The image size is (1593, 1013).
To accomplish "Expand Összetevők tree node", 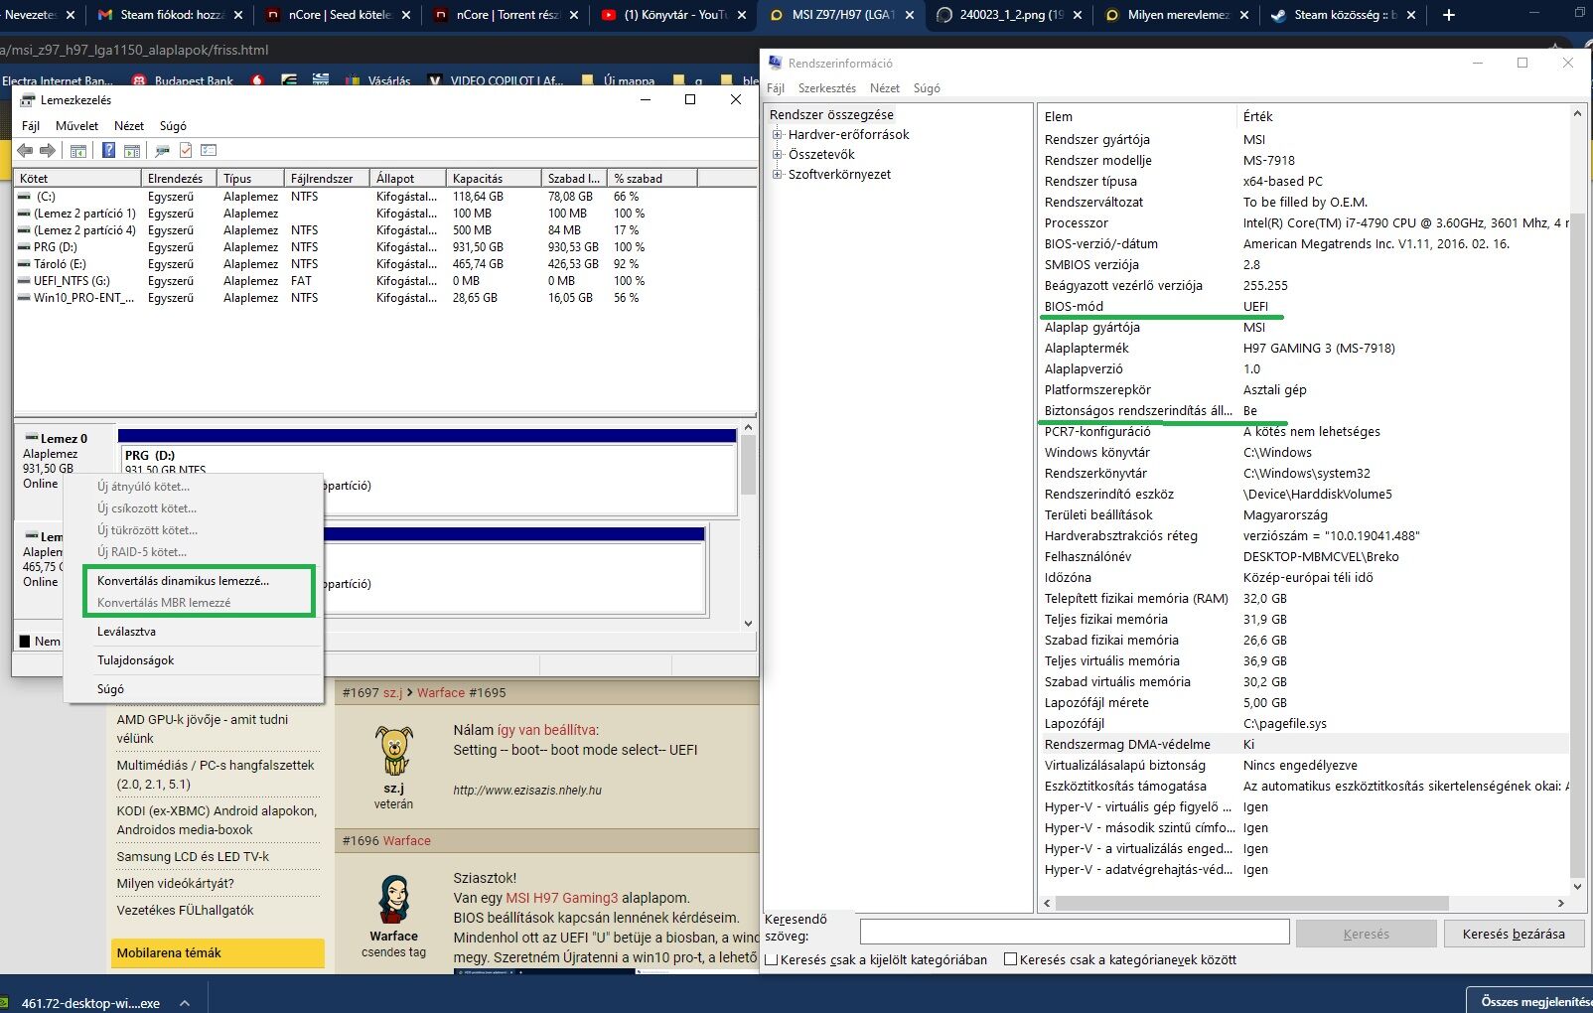I will pyautogui.click(x=778, y=155).
